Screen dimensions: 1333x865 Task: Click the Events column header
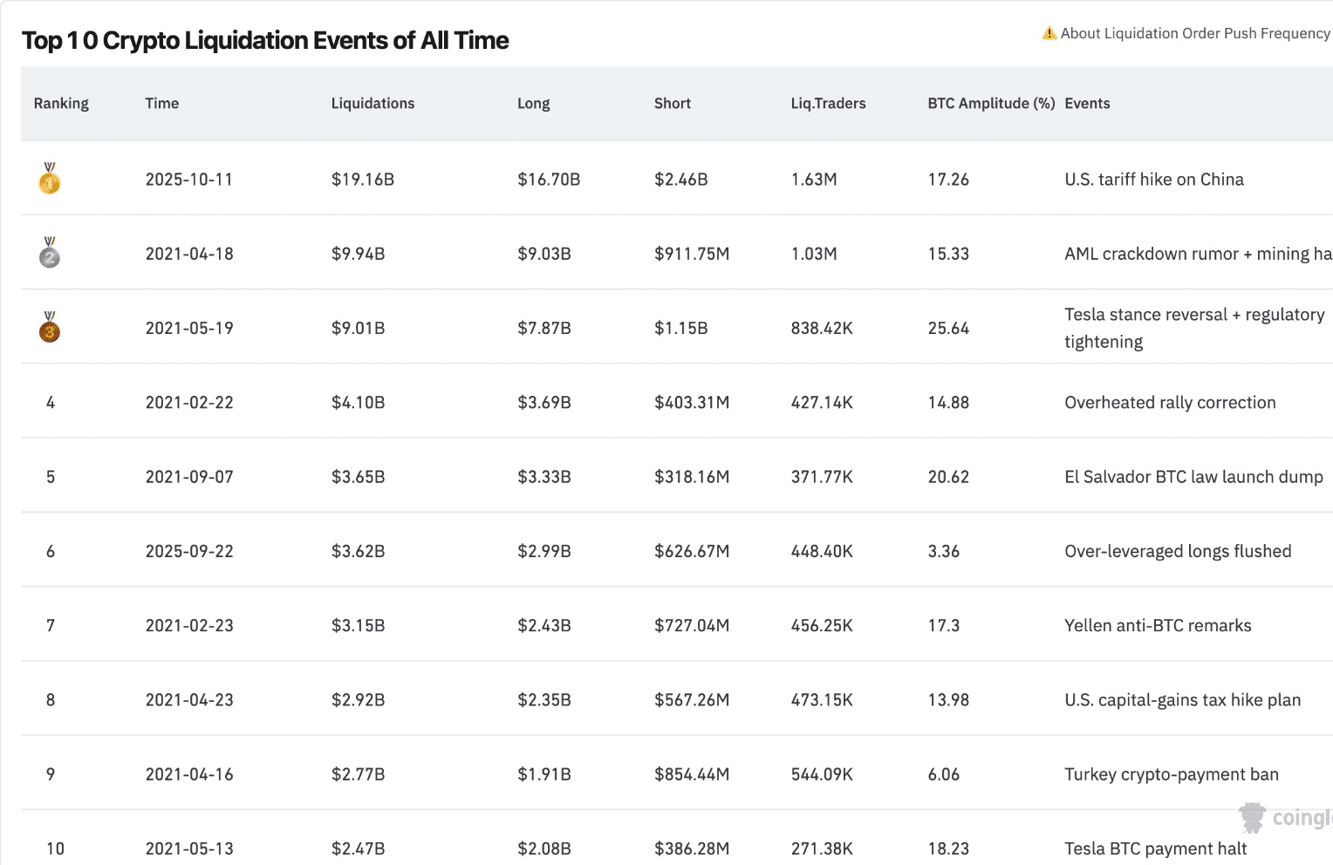(x=1087, y=103)
